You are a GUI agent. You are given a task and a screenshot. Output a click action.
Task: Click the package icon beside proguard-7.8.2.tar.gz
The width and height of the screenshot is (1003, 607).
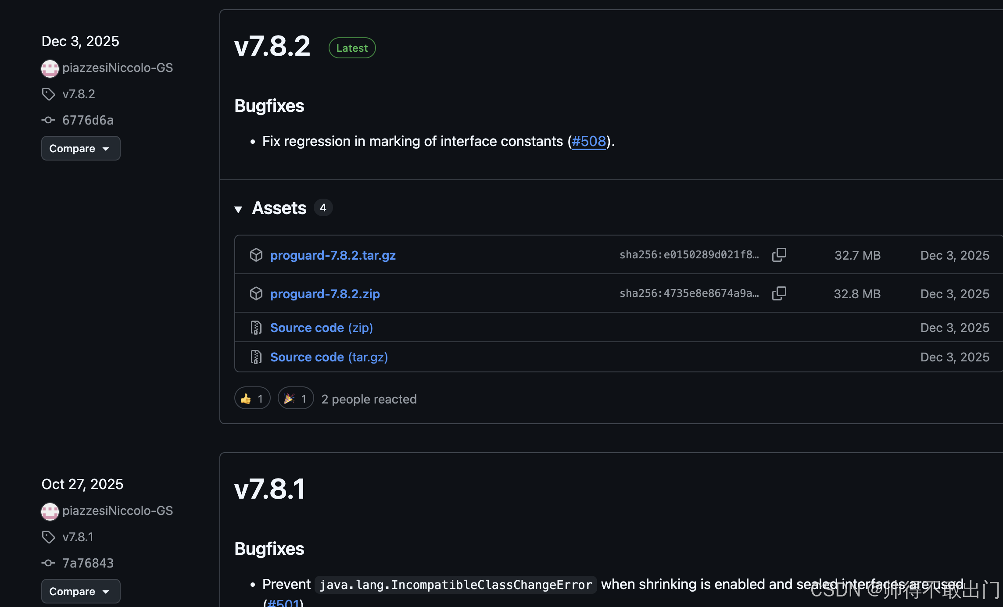(x=256, y=255)
